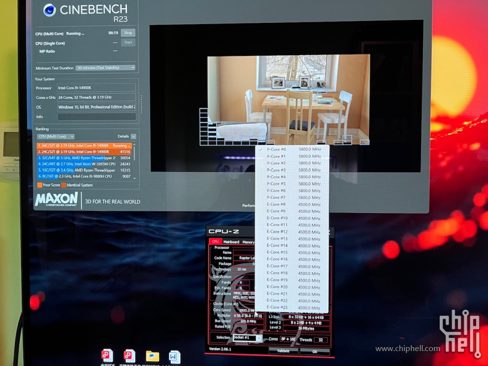Select E-Core #8 in the core list
This screenshot has width=488, height=366.
coord(292,205)
